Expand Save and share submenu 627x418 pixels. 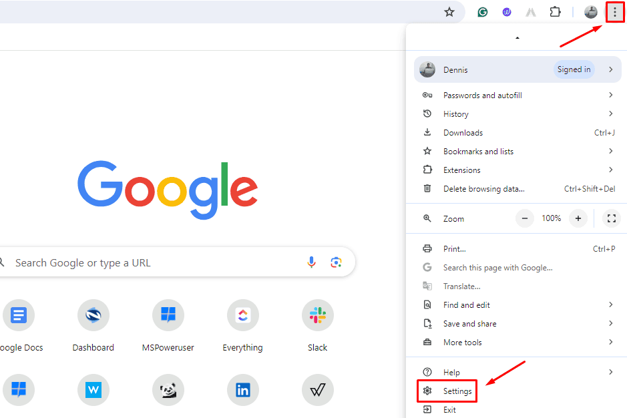[x=517, y=324]
